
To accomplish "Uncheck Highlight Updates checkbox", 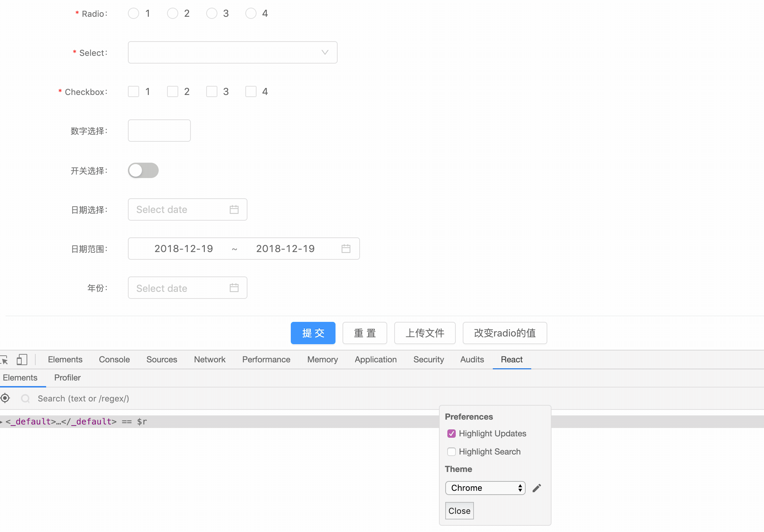I will point(451,434).
